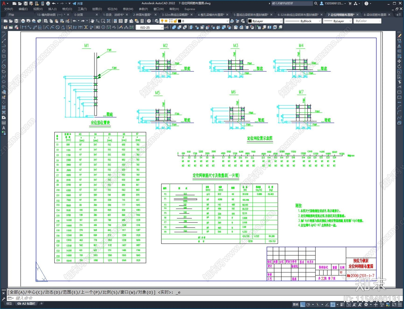Click the search magnifier icon
The width and height of the screenshot is (404, 309).
click(x=316, y=3)
